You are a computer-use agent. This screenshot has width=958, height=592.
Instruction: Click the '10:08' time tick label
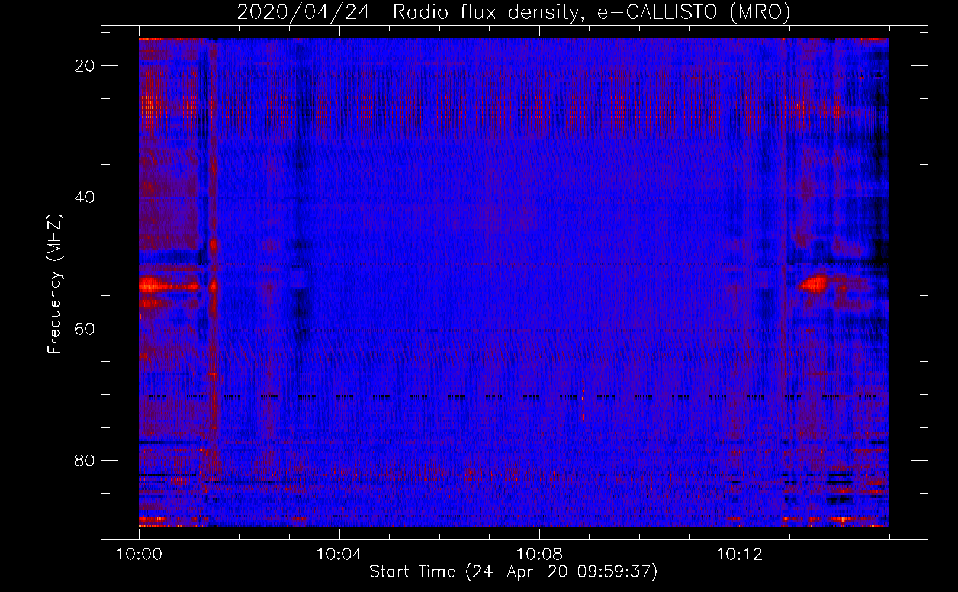[x=539, y=555]
